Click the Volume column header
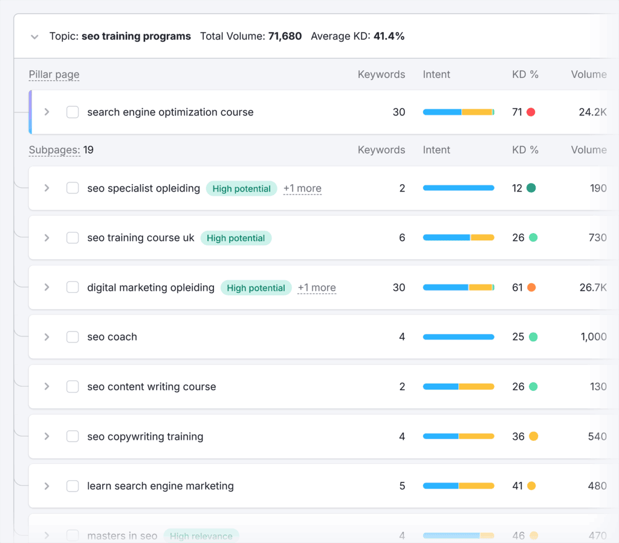 coord(589,74)
